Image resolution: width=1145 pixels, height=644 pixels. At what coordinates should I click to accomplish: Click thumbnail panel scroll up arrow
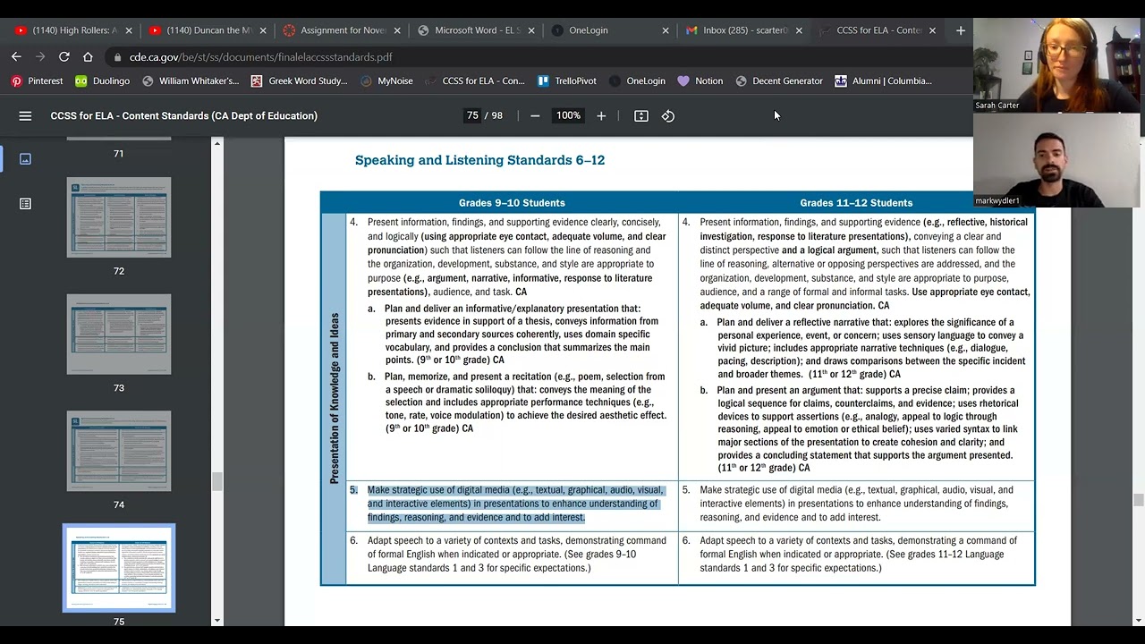click(217, 142)
